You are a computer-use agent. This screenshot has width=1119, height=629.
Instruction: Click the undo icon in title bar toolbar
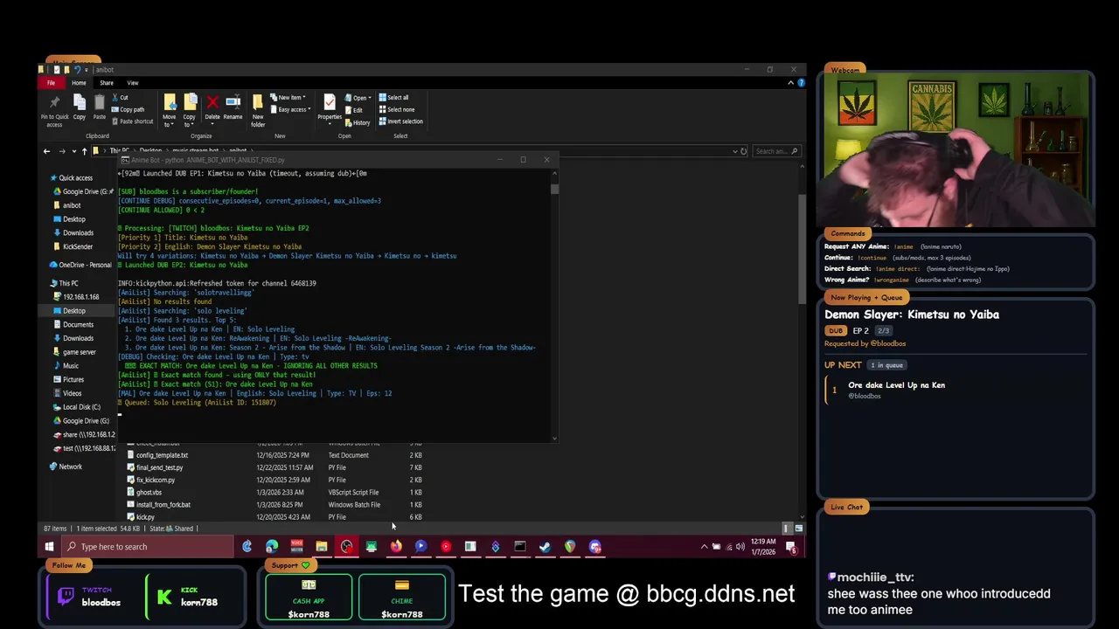pos(78,70)
